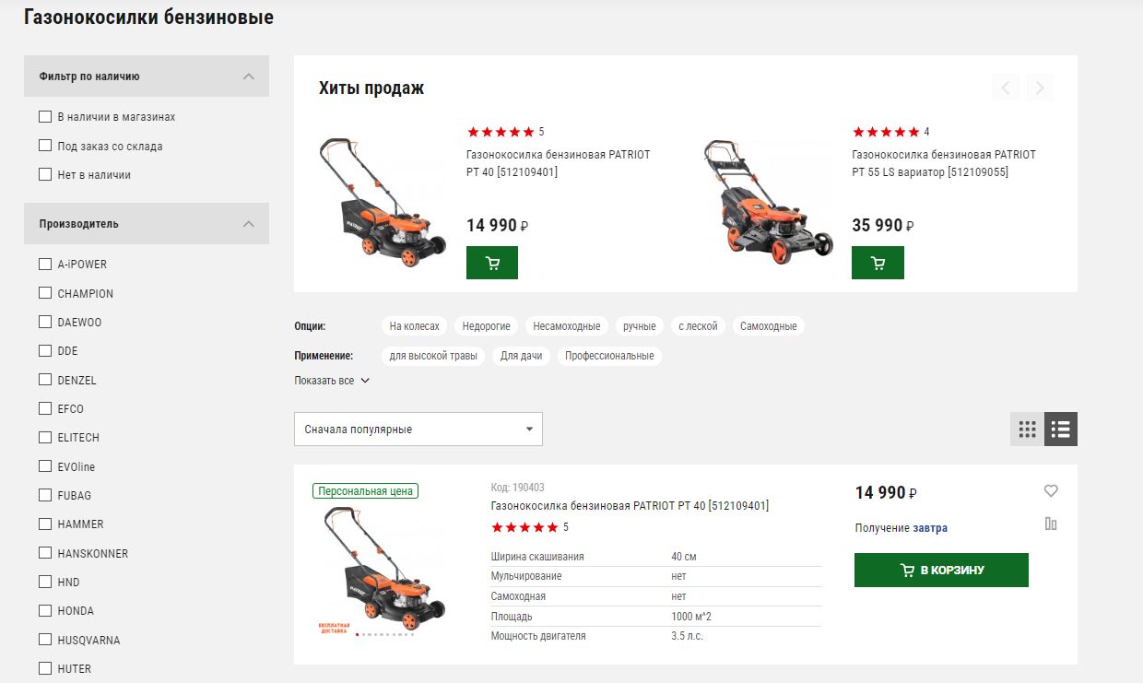Select EFCO manufacturer checkbox
This screenshot has height=683, width=1143.
pyautogui.click(x=45, y=408)
